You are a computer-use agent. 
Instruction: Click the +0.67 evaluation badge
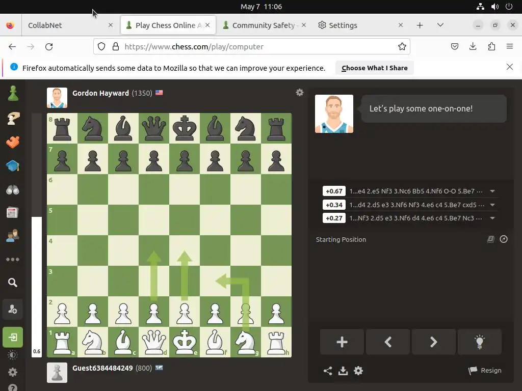[x=334, y=191]
